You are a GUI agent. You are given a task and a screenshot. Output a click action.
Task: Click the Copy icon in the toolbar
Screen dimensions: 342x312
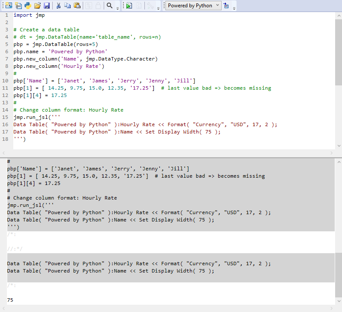[x=67, y=6]
